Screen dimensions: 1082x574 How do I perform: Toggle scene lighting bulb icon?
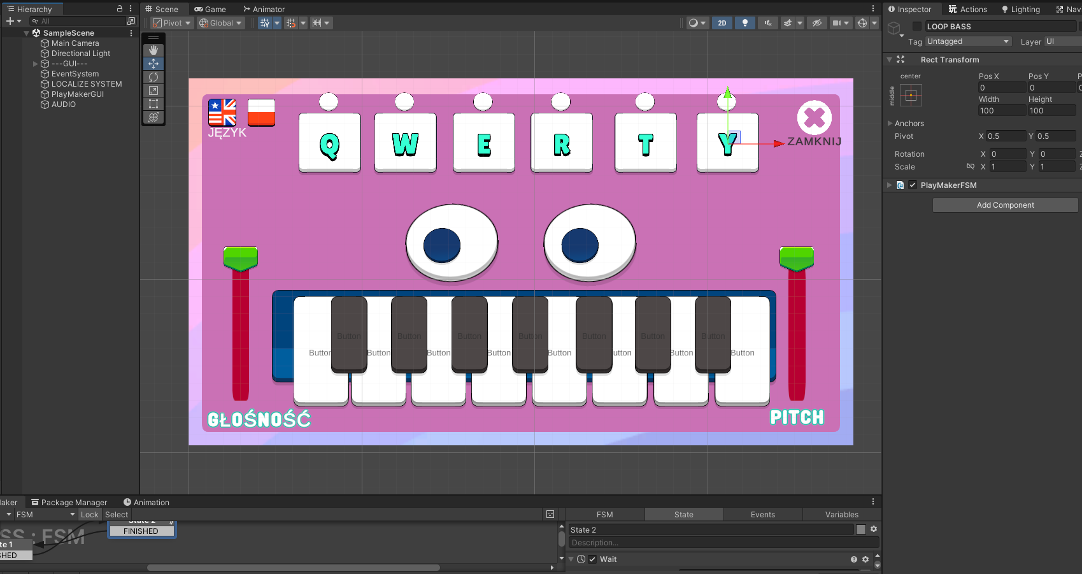tap(744, 23)
